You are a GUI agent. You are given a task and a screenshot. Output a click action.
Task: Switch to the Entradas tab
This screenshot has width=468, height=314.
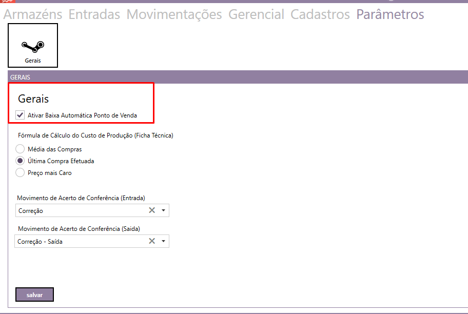pyautogui.click(x=94, y=14)
